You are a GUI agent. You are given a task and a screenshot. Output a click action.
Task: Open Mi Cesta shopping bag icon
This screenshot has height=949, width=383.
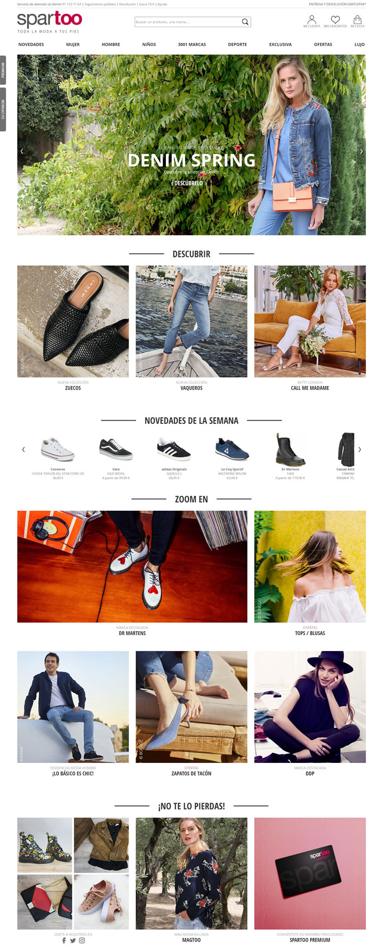click(x=357, y=20)
